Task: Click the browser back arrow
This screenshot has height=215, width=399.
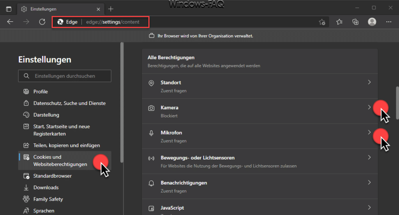Action: point(10,22)
